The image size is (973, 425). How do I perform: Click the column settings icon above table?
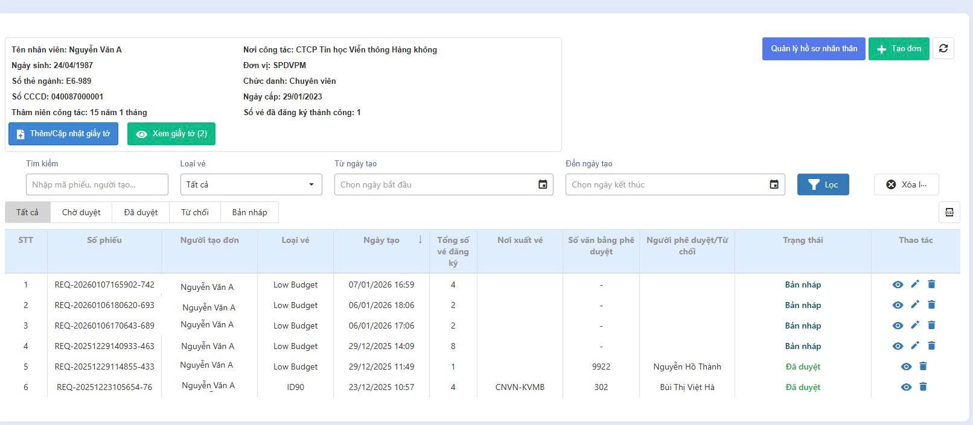pyautogui.click(x=949, y=212)
